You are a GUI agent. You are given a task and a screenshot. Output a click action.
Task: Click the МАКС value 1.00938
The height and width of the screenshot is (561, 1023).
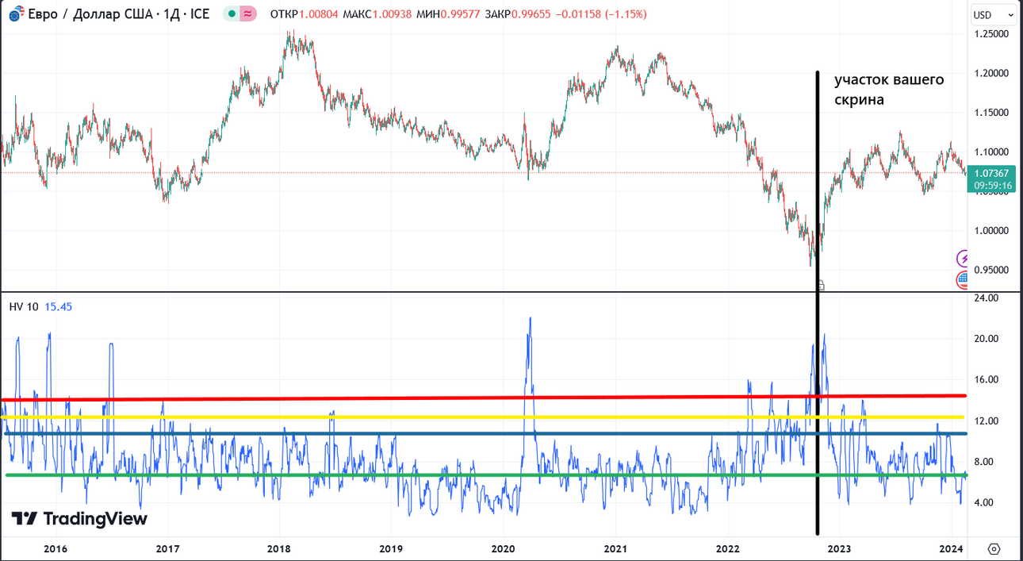(391, 14)
